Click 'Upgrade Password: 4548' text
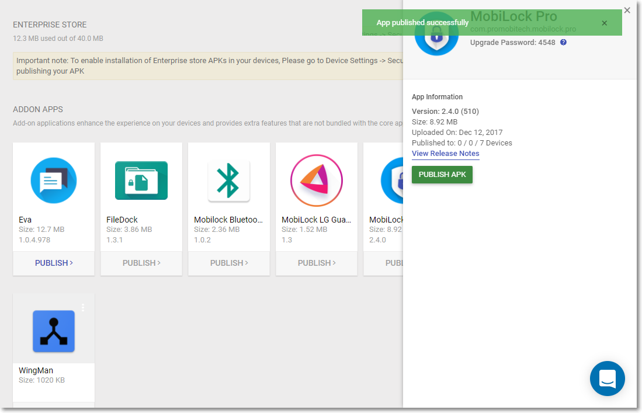 click(513, 42)
